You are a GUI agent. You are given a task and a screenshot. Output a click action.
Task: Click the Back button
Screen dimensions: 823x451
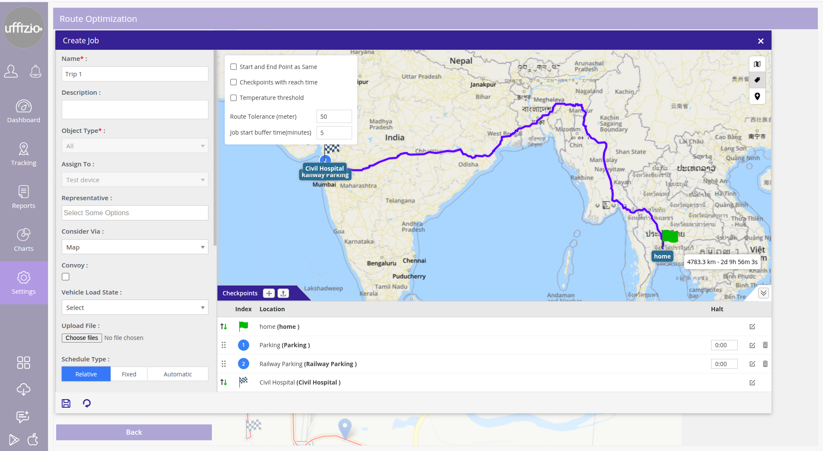click(134, 432)
